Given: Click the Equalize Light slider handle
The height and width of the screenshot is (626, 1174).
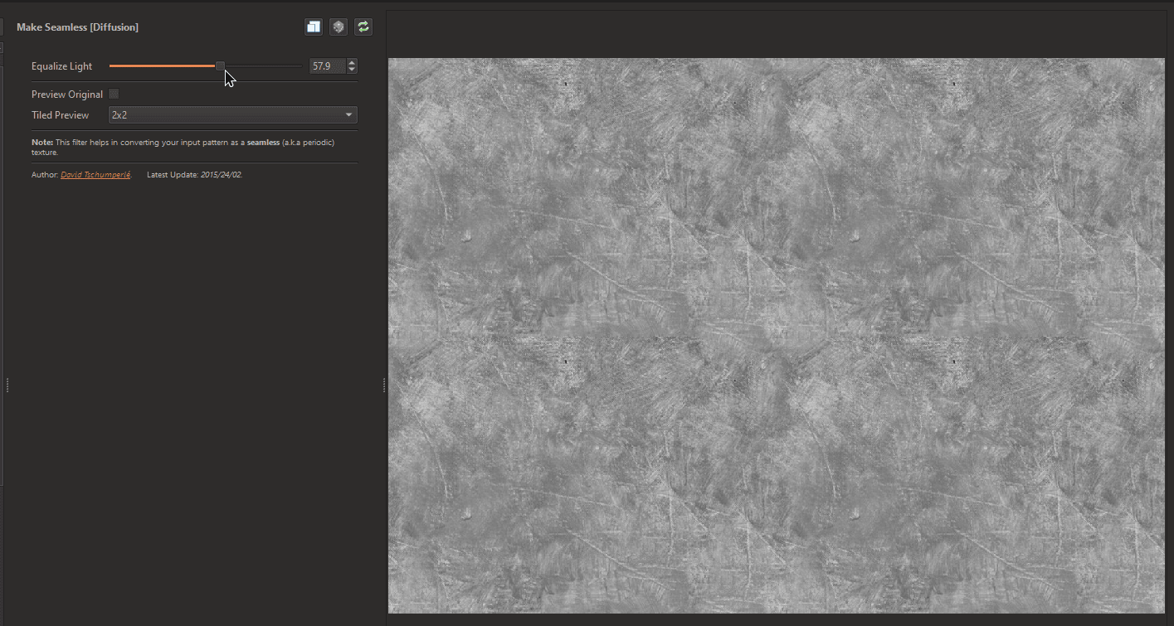Looking at the screenshot, I should click(x=220, y=66).
